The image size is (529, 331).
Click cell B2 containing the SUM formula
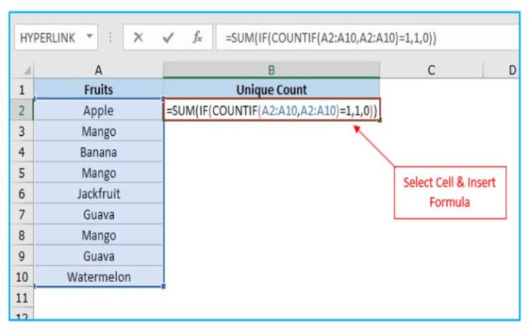[x=272, y=110]
